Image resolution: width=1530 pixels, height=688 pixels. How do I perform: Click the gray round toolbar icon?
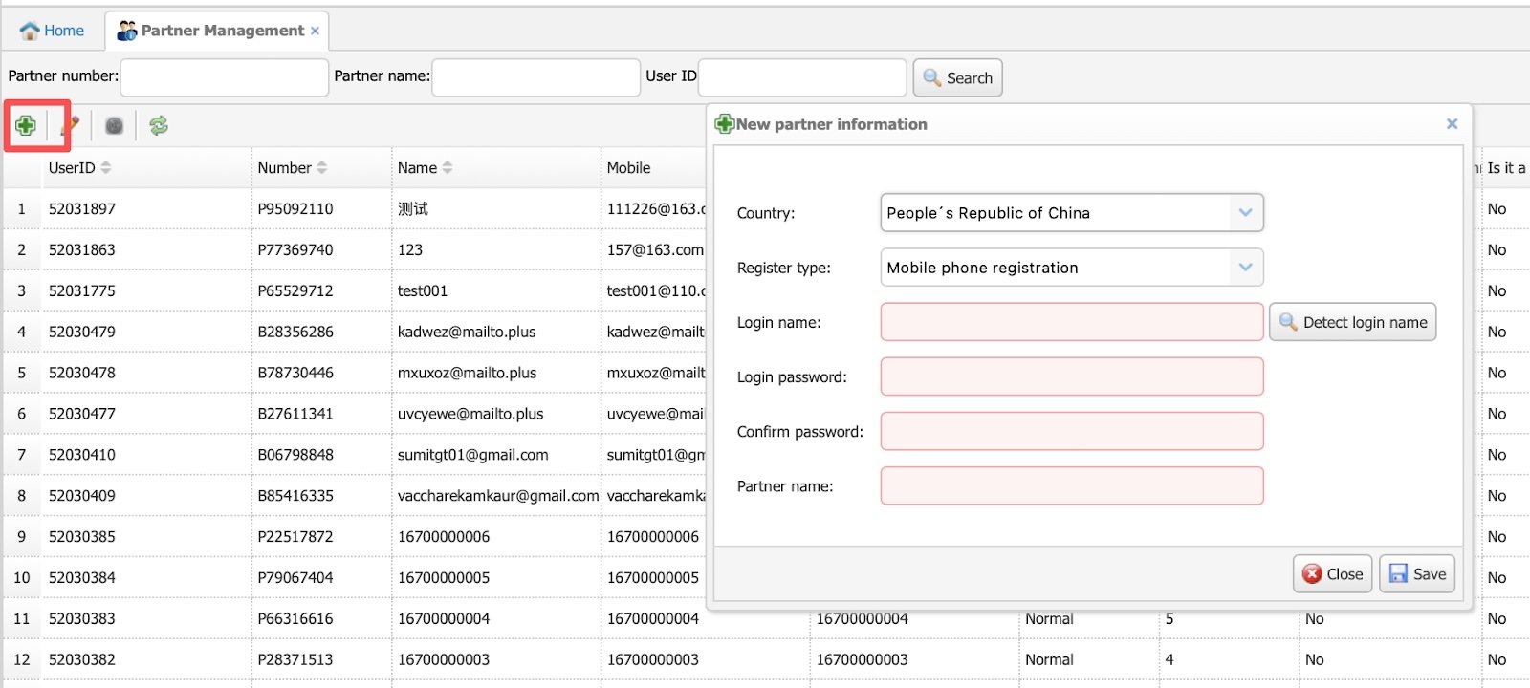click(x=114, y=125)
